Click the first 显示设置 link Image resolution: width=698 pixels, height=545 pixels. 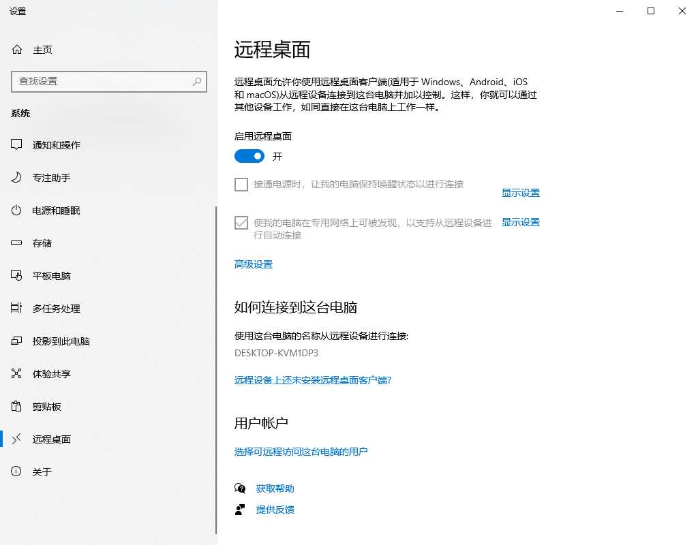520,193
